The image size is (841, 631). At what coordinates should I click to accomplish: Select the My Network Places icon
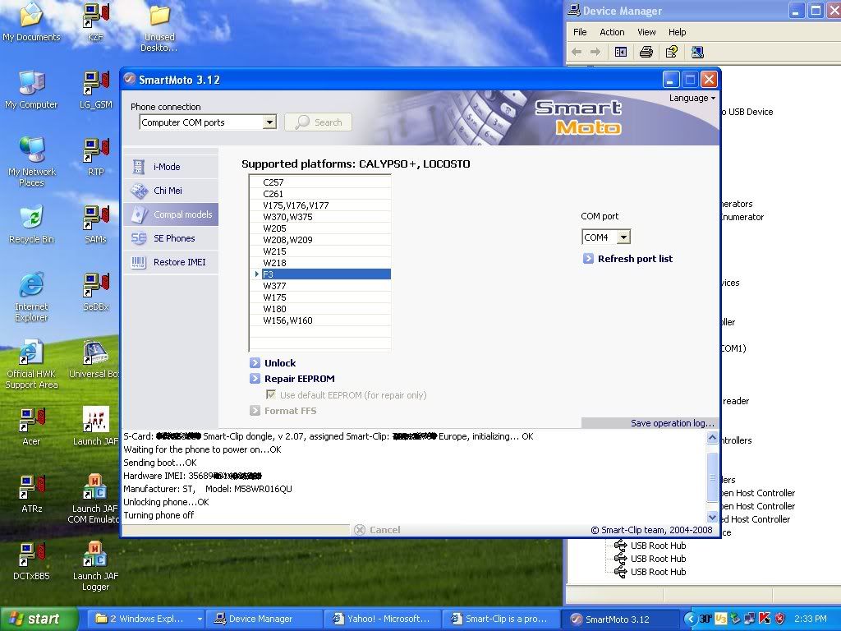(32, 161)
